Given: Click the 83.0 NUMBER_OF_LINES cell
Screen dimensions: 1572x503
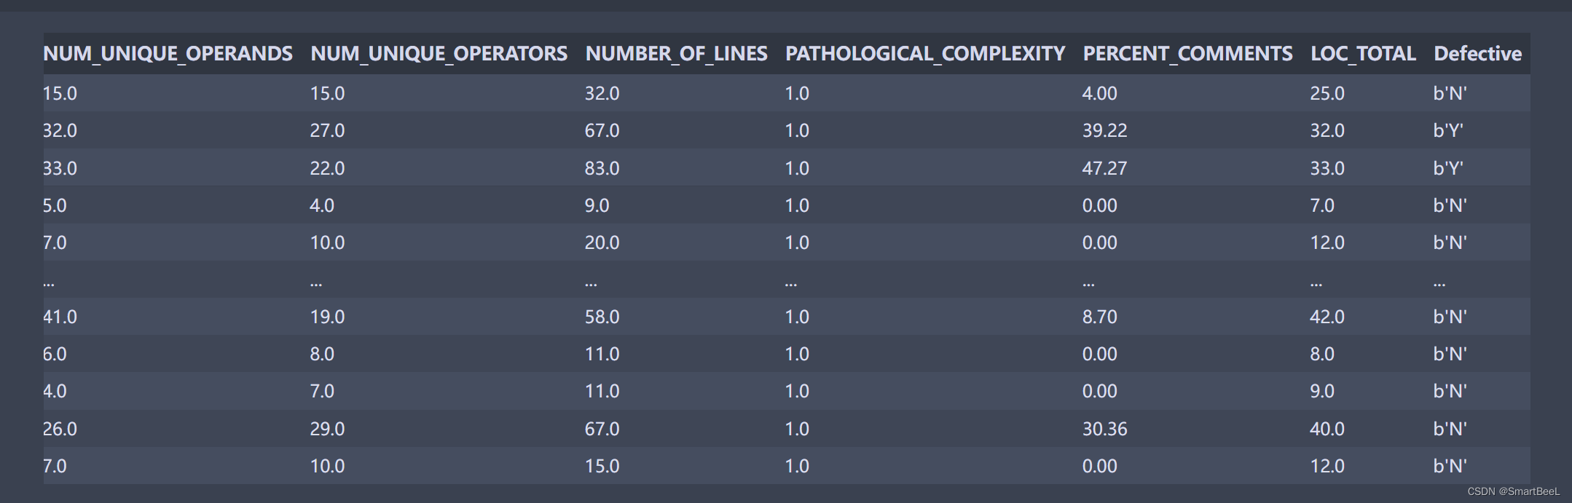Looking at the screenshot, I should pyautogui.click(x=602, y=168).
